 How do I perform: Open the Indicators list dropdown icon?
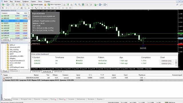click(96, 5)
